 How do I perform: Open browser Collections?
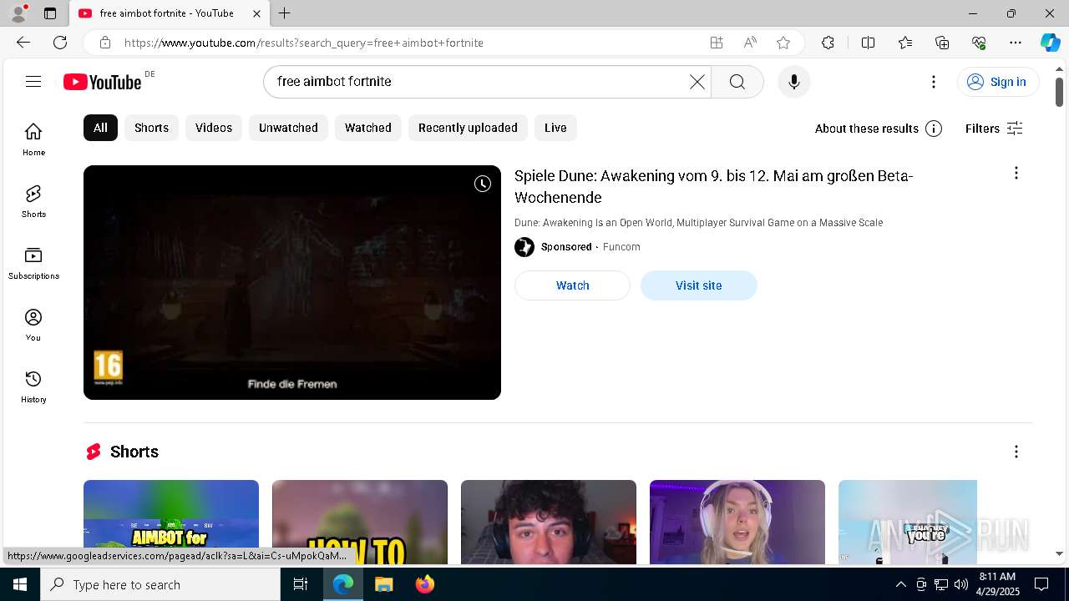942,43
